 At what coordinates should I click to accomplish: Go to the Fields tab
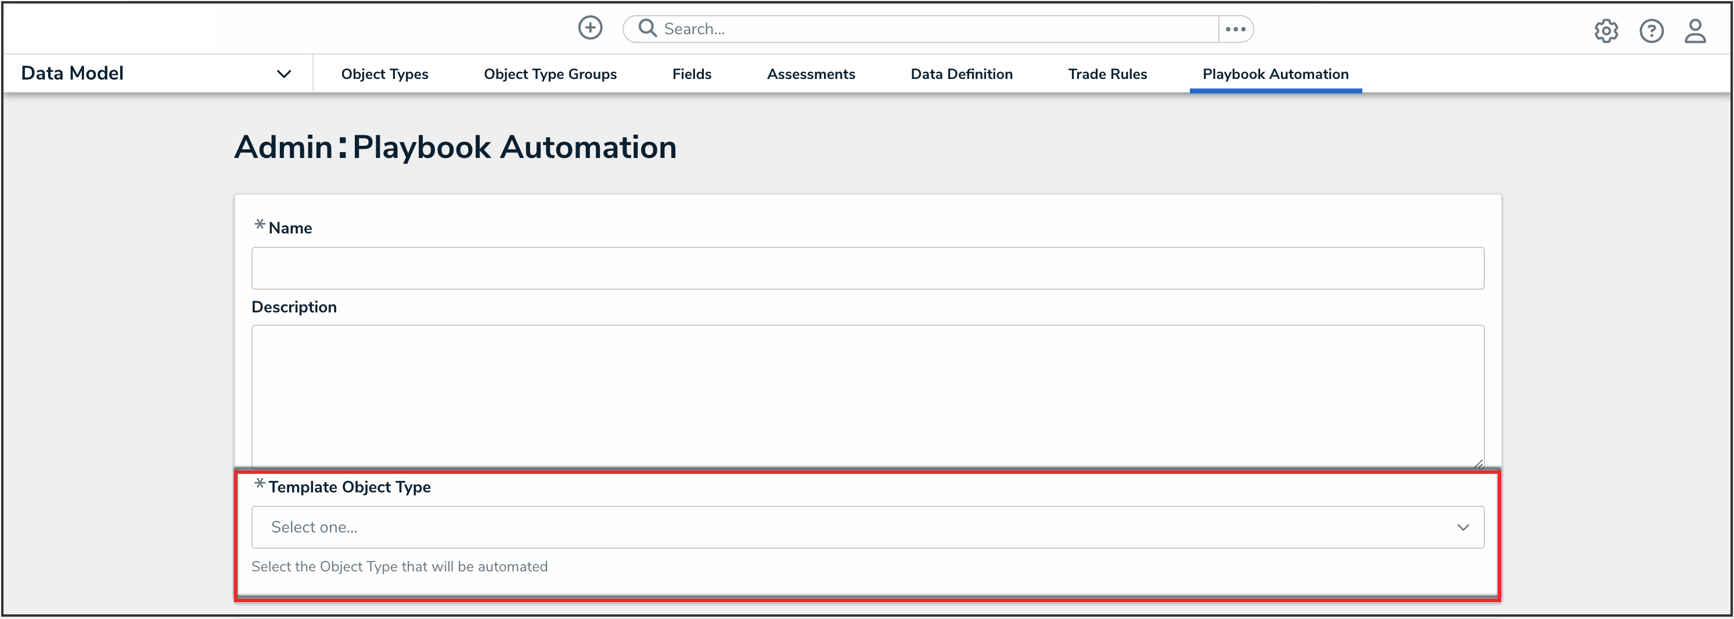pyautogui.click(x=691, y=74)
